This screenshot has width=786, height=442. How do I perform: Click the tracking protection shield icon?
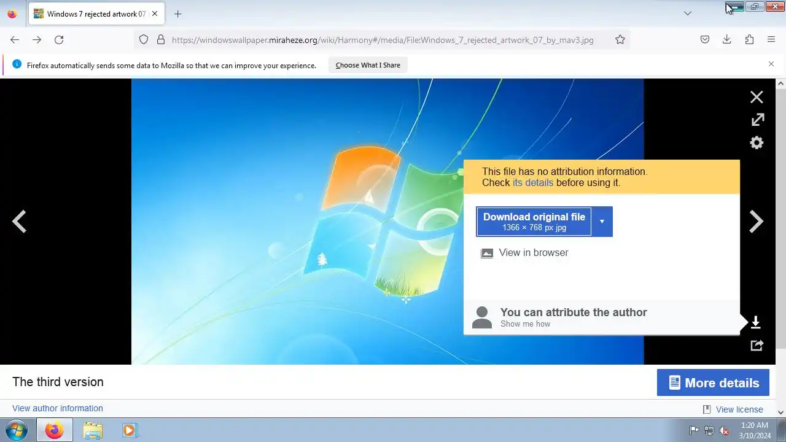144,40
